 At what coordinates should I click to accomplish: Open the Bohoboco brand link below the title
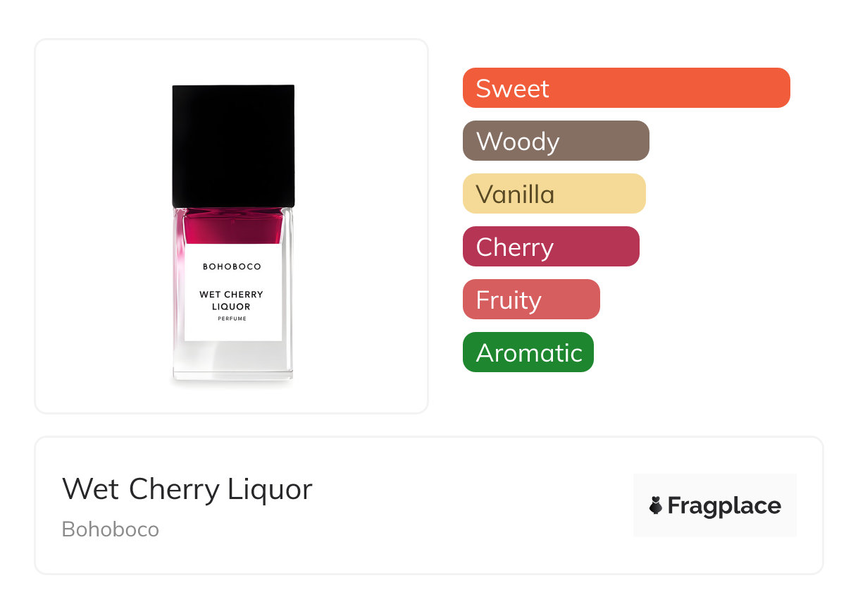[111, 529]
